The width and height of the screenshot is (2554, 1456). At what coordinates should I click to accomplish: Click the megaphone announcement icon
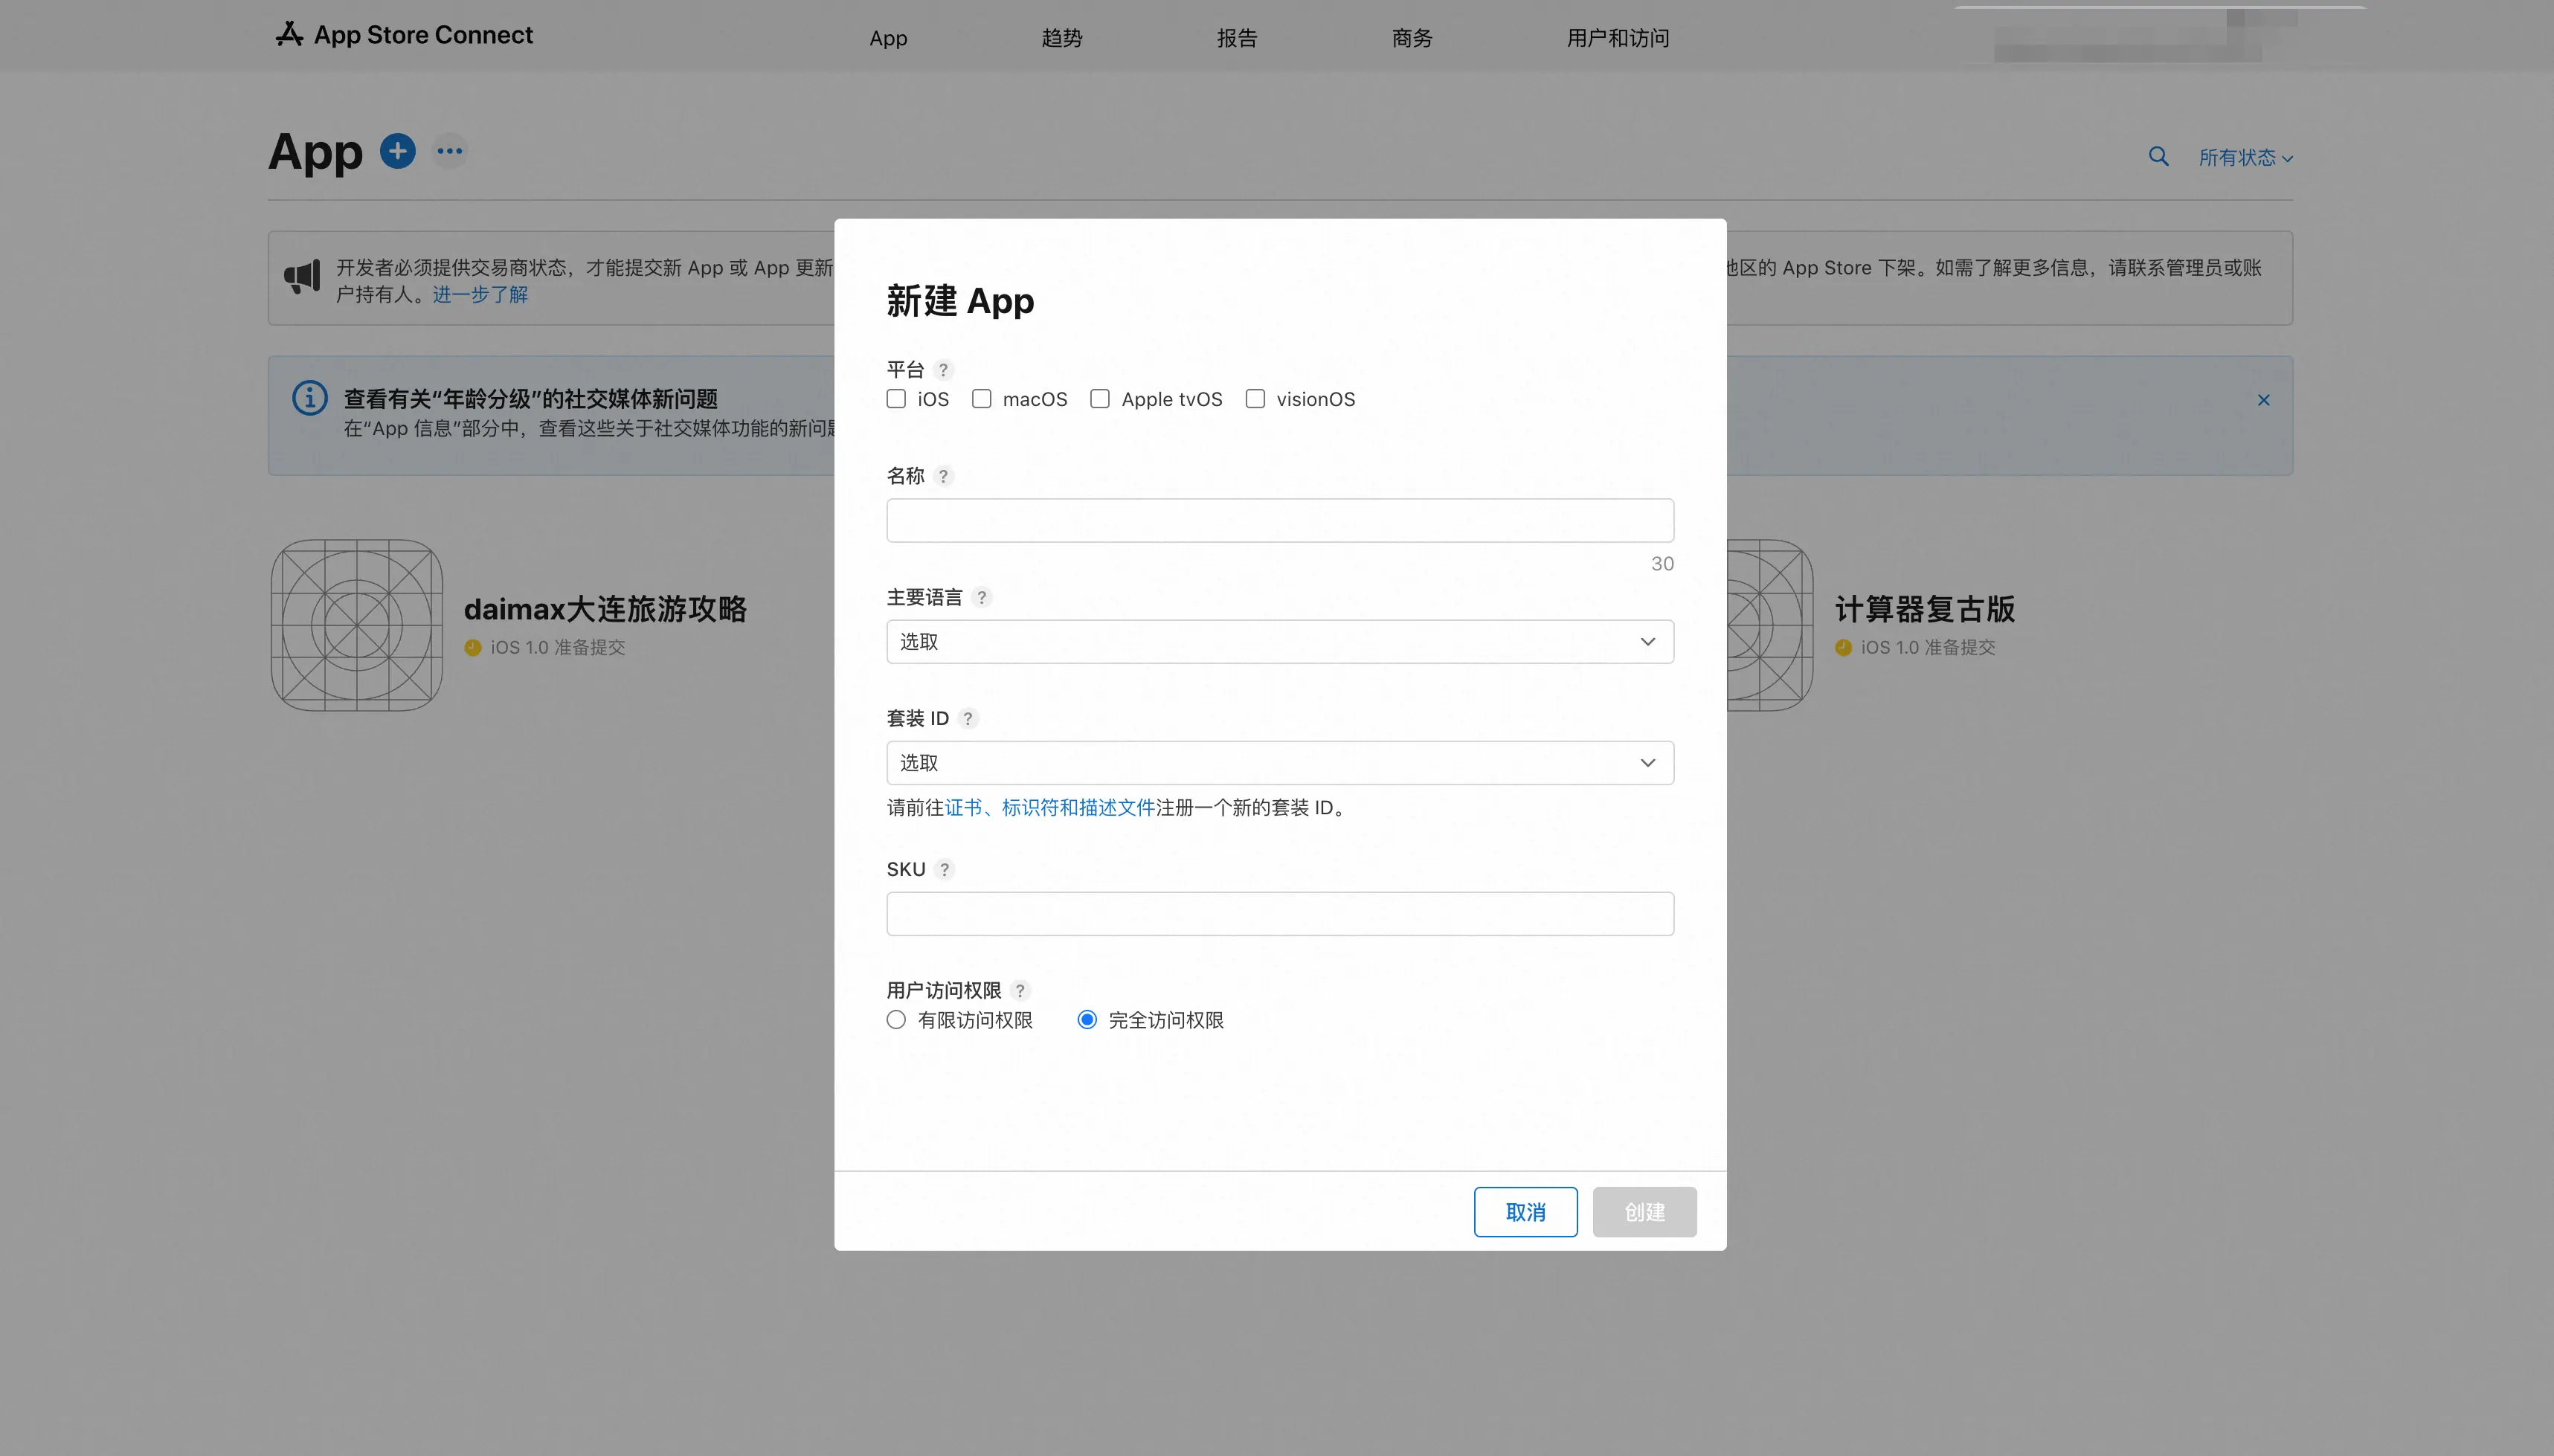pyautogui.click(x=302, y=276)
